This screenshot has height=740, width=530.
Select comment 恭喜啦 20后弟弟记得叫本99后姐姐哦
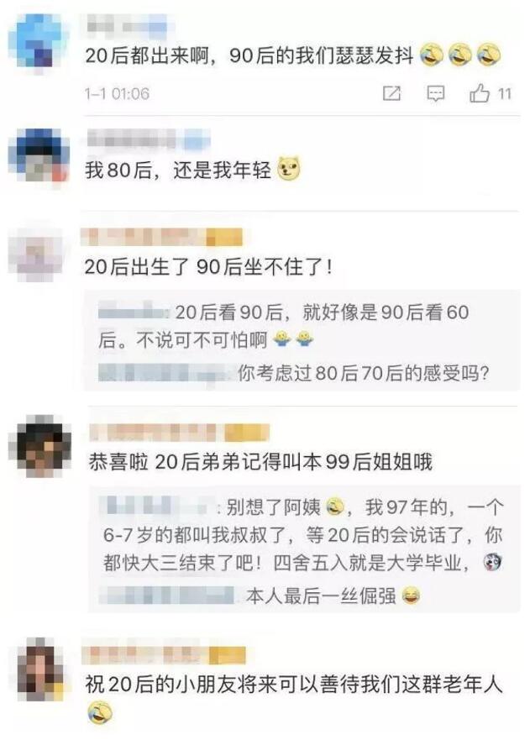coord(260,462)
